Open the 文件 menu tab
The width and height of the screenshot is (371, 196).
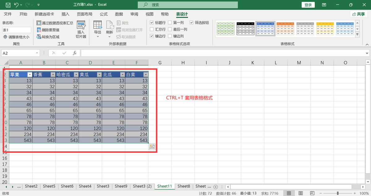click(8, 14)
